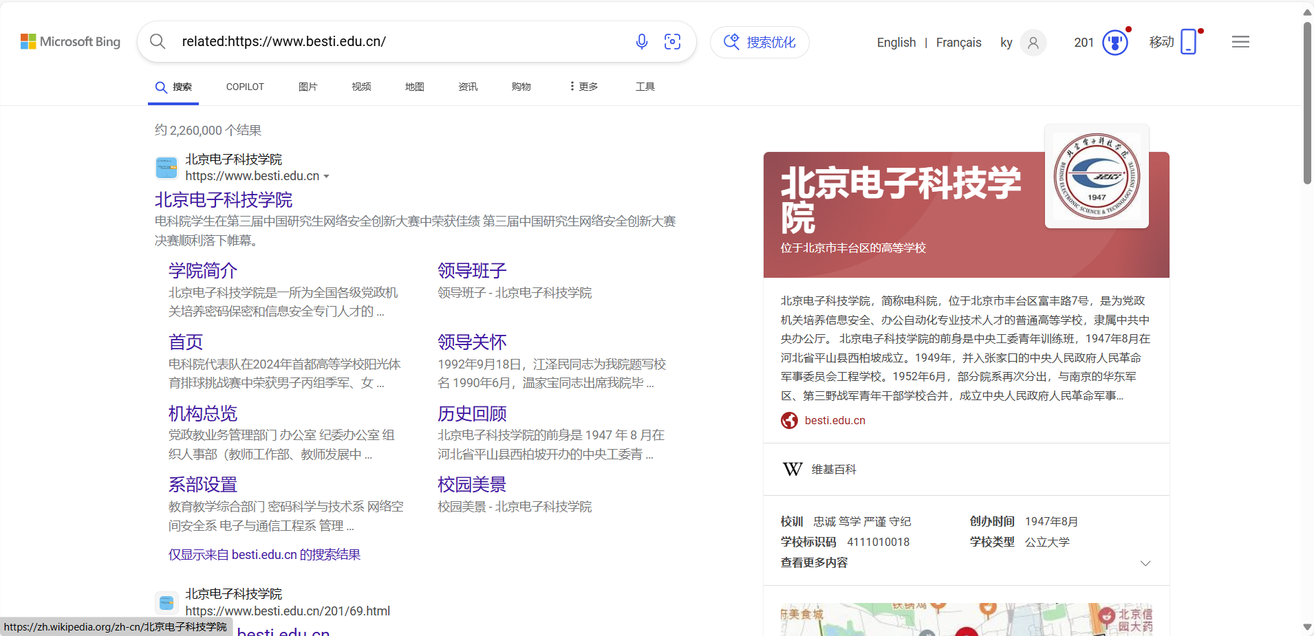Screen dimensions: 1314x636
Task: Open the 校园美景 sitelink
Action: pyautogui.click(x=472, y=485)
